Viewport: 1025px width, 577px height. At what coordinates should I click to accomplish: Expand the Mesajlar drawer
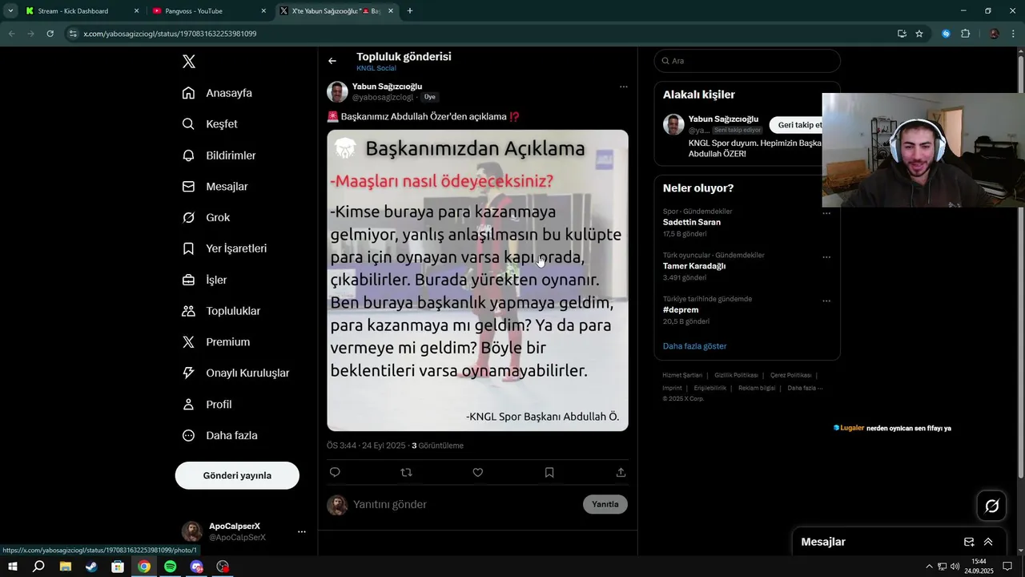pyautogui.click(x=988, y=542)
